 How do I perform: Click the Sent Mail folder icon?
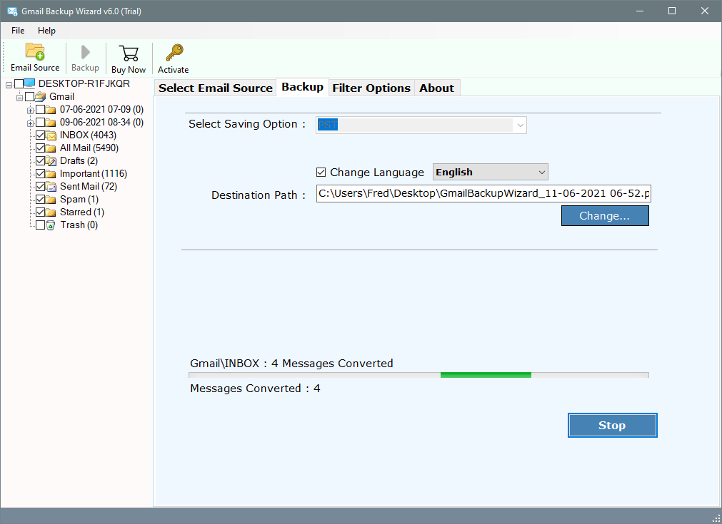[51, 187]
